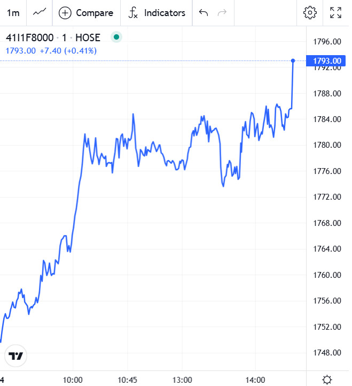Click the last price dot on line
352x386 pixels.
(x=293, y=60)
